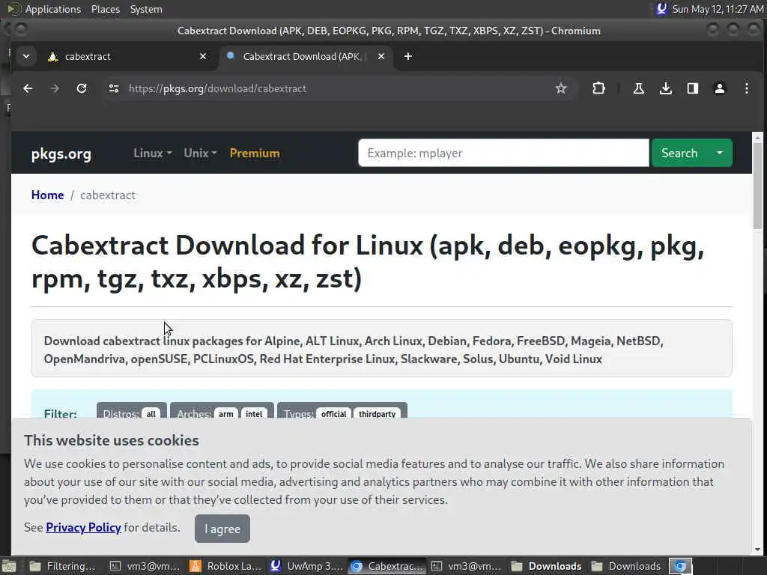Open the Applications menu
767x575 pixels.
(x=53, y=9)
